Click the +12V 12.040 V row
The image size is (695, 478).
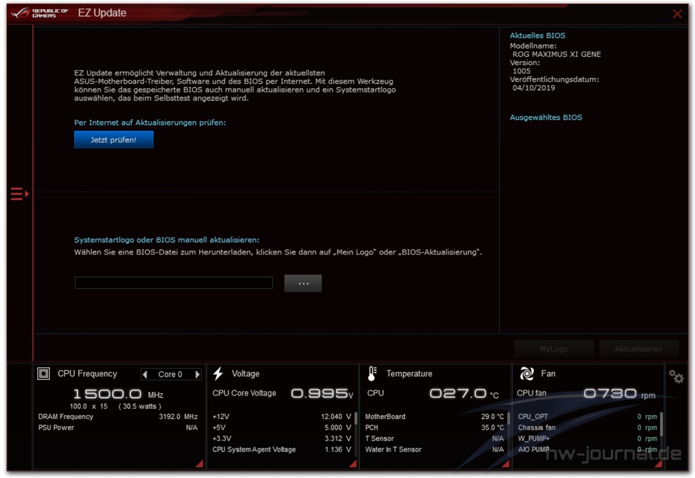pyautogui.click(x=282, y=417)
